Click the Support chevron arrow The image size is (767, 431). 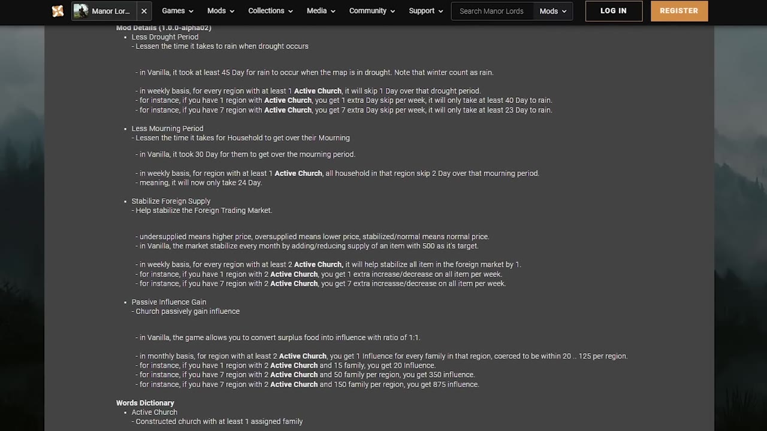(440, 11)
